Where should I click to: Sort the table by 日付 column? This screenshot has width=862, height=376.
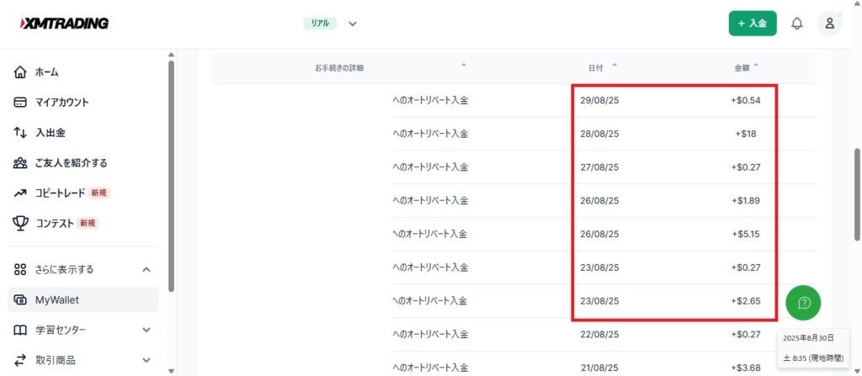(614, 66)
